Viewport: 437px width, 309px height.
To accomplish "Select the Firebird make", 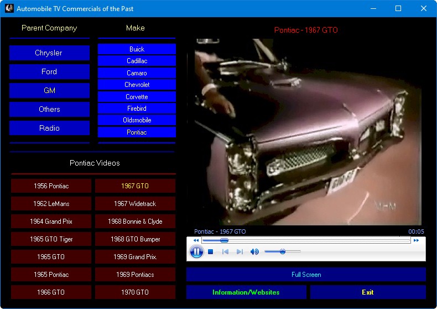I will click(137, 109).
